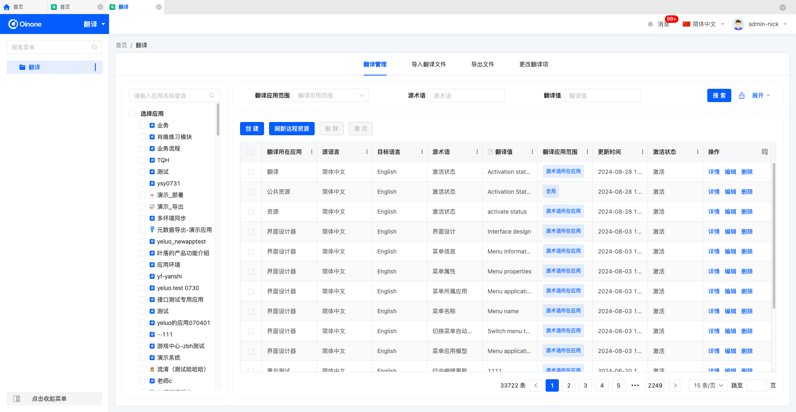Click search icon in application name query
The width and height of the screenshot is (796, 412).
[x=212, y=95]
